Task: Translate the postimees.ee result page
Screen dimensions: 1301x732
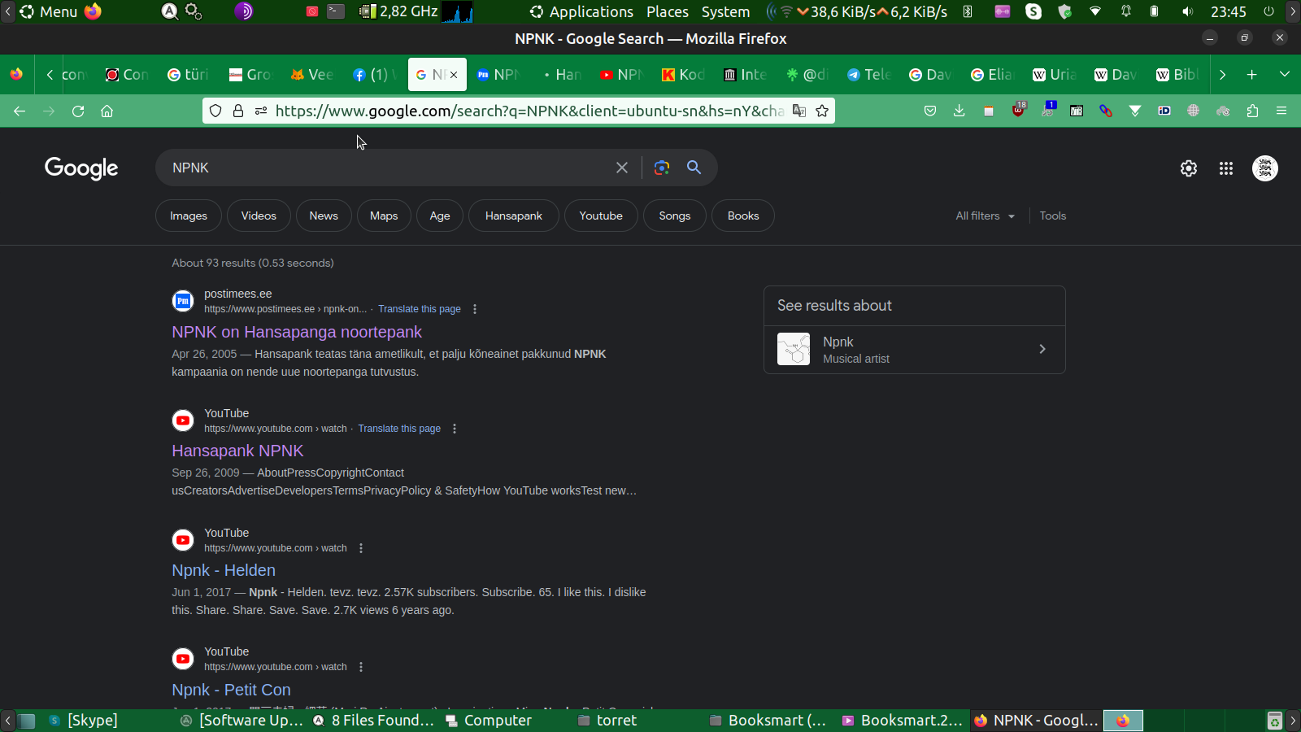Action: pos(420,309)
